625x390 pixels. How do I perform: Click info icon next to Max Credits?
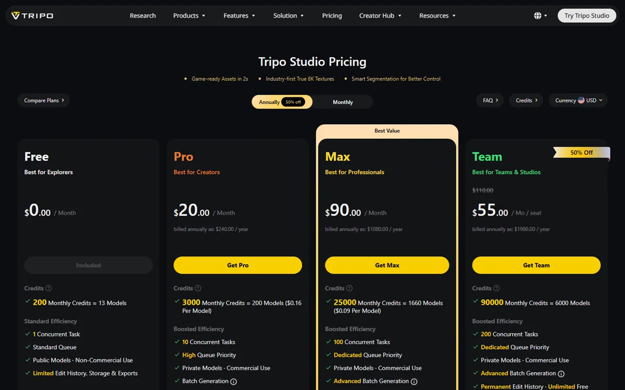(x=349, y=288)
